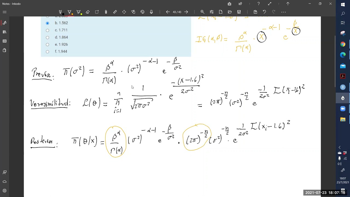Go to the previous page arrow
Screen dimensions: 350x197
168,12
